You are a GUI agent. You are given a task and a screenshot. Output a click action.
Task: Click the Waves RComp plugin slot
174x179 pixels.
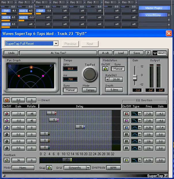(153, 15)
